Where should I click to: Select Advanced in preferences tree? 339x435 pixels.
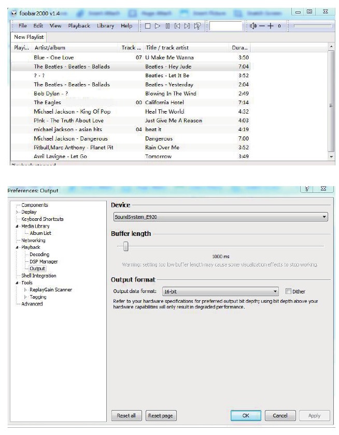click(32, 304)
